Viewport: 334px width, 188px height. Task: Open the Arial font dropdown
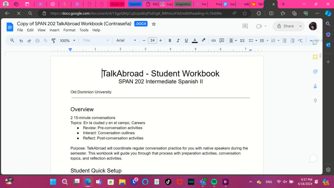(x=126, y=40)
